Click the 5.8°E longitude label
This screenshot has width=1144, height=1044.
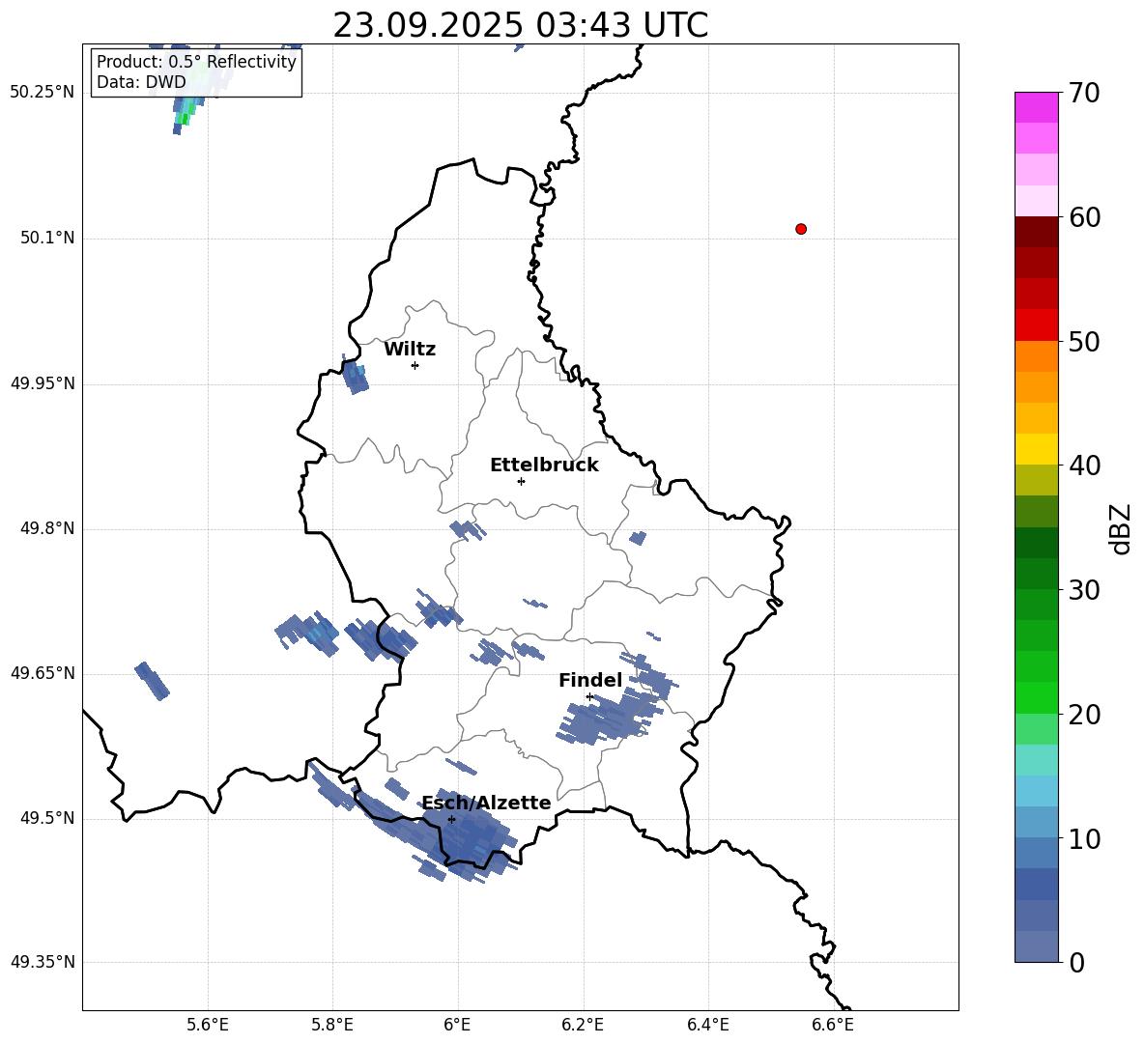tap(332, 1025)
